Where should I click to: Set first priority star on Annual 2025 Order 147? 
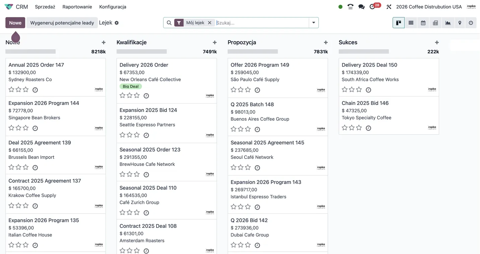coord(11,89)
